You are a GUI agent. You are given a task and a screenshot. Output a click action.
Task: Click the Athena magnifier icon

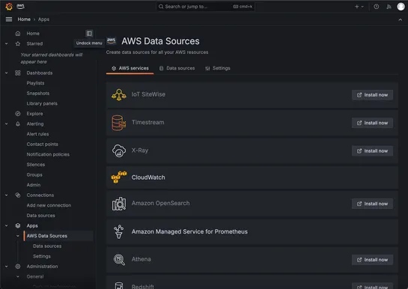pos(119,260)
